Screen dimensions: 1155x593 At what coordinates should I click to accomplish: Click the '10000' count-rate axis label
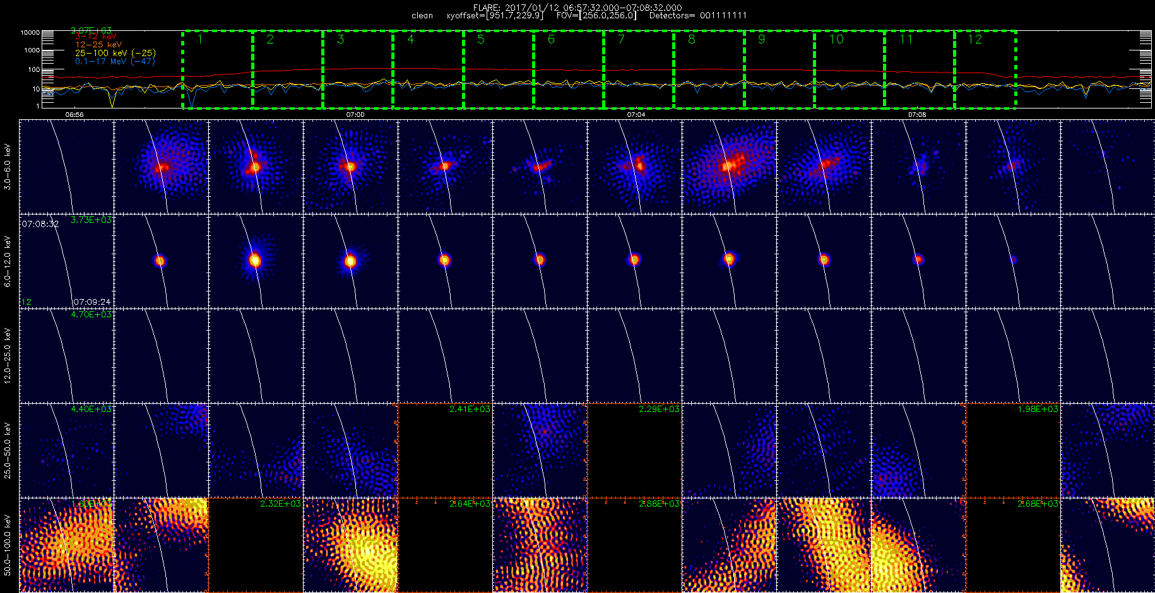coord(30,32)
